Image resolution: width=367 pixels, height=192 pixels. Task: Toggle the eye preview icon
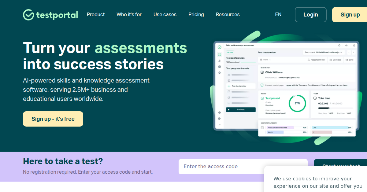(347, 45)
